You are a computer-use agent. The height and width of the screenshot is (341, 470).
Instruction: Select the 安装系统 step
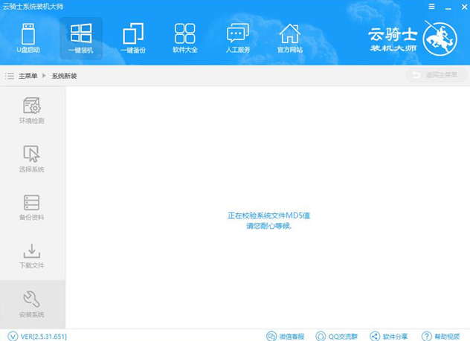(32, 305)
